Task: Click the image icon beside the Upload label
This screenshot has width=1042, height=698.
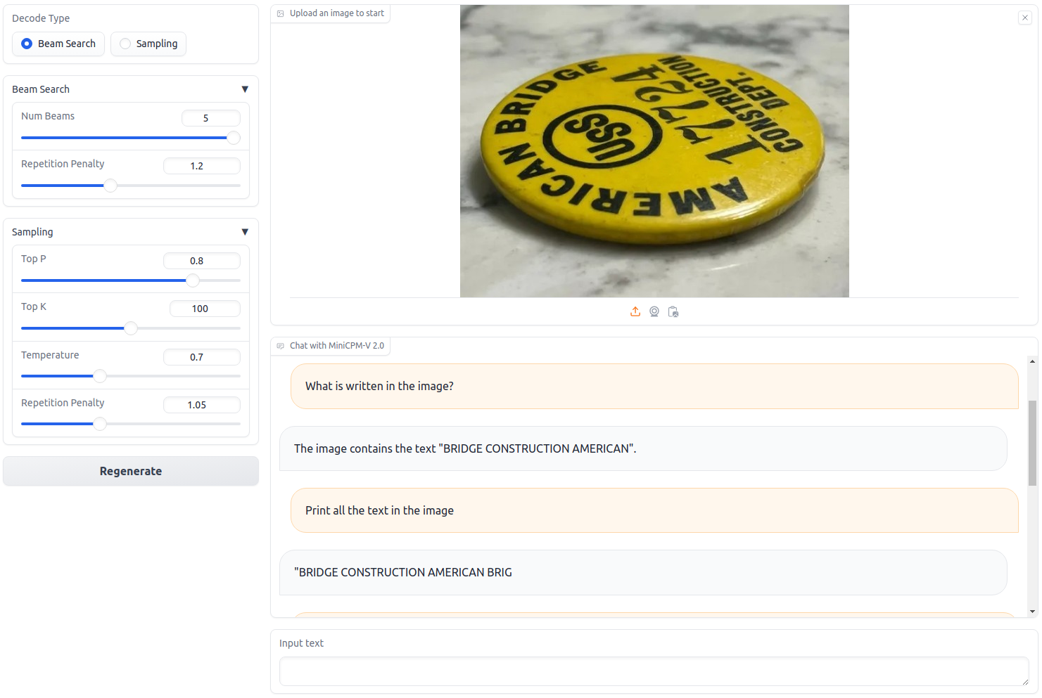Action: (x=281, y=13)
